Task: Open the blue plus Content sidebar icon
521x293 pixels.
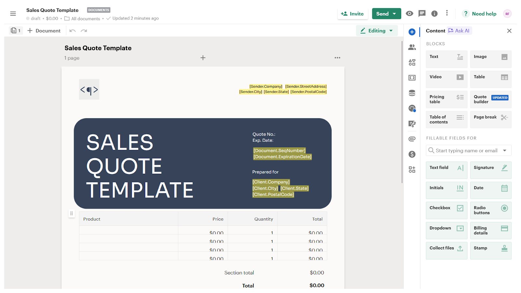Action: pyautogui.click(x=412, y=32)
